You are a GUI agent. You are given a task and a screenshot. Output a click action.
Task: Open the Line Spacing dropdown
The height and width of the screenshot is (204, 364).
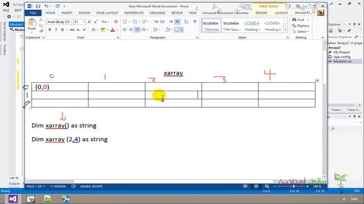point(157,29)
